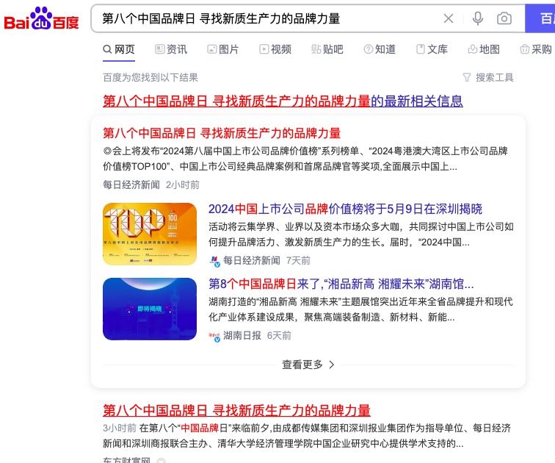Screen dimensions: 555x463
Task: Switch to the 资讯 tab
Action: click(x=171, y=49)
